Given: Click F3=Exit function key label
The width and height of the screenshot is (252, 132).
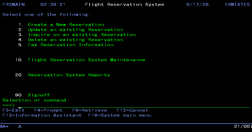Looking at the screenshot, I should pos(13,110).
